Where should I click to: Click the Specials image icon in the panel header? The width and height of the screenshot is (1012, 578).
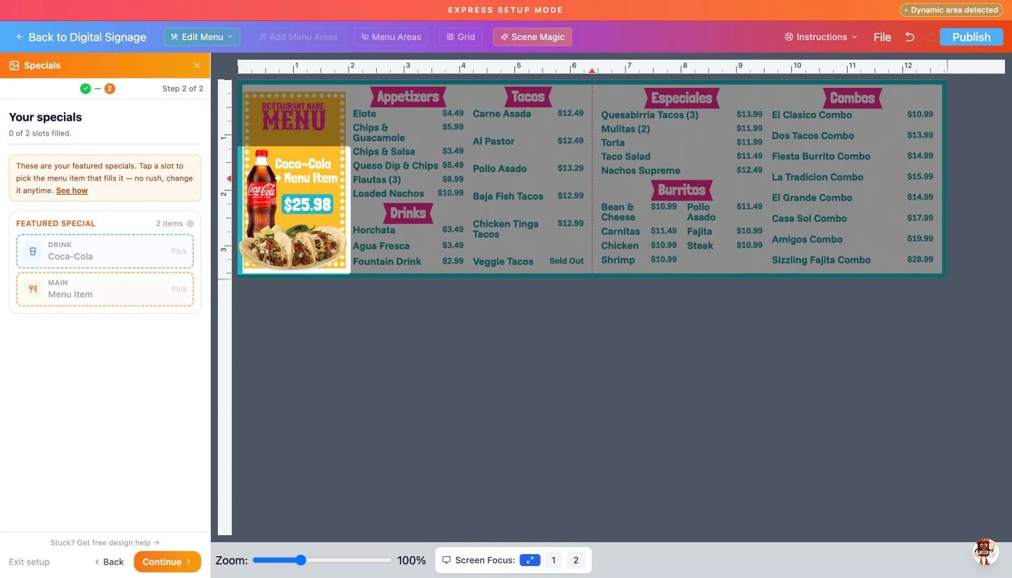pos(14,65)
